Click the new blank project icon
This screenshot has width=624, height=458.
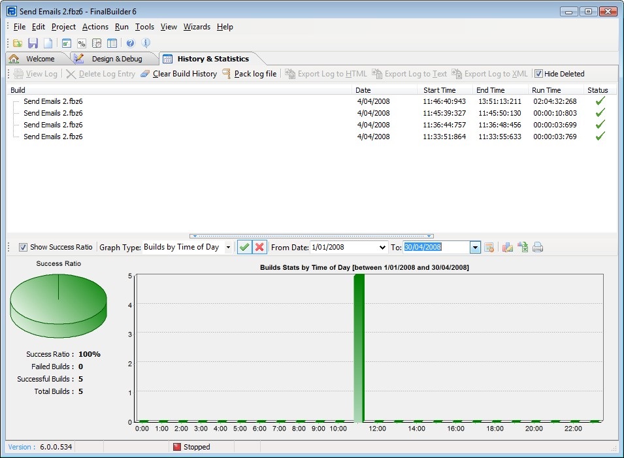(48, 43)
